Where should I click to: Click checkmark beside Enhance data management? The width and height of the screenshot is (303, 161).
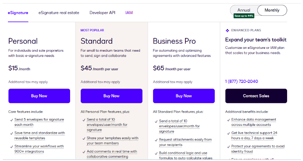click(x=227, y=120)
